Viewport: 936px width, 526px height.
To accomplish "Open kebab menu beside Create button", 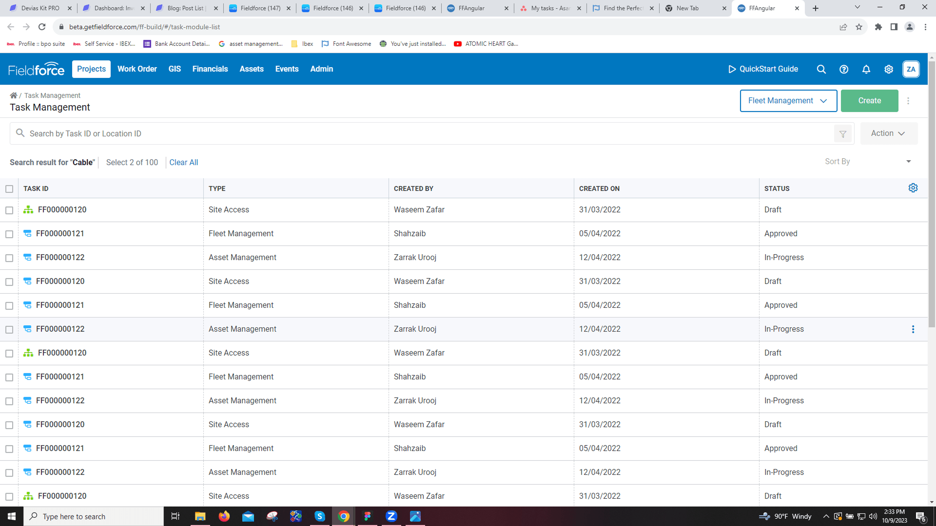I will (x=908, y=101).
